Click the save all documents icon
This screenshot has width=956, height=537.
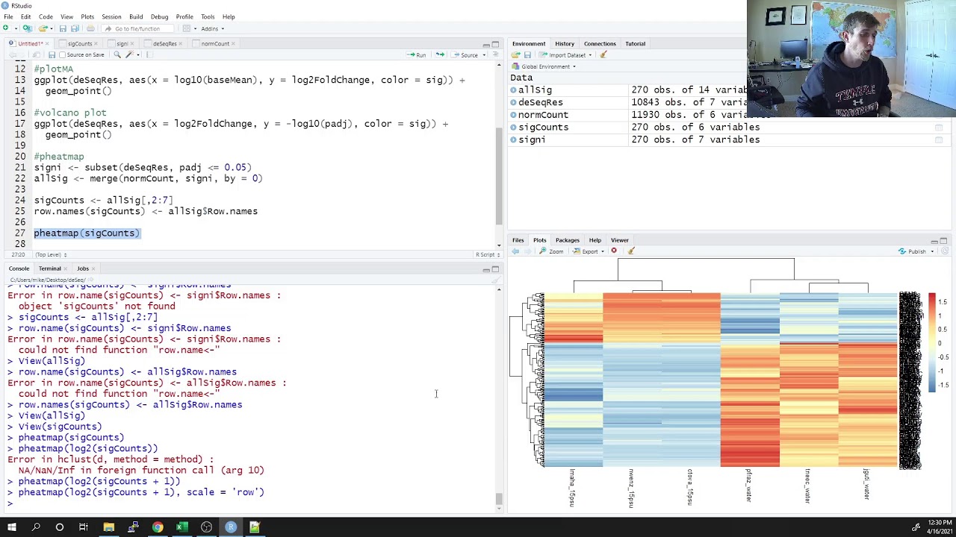point(75,28)
